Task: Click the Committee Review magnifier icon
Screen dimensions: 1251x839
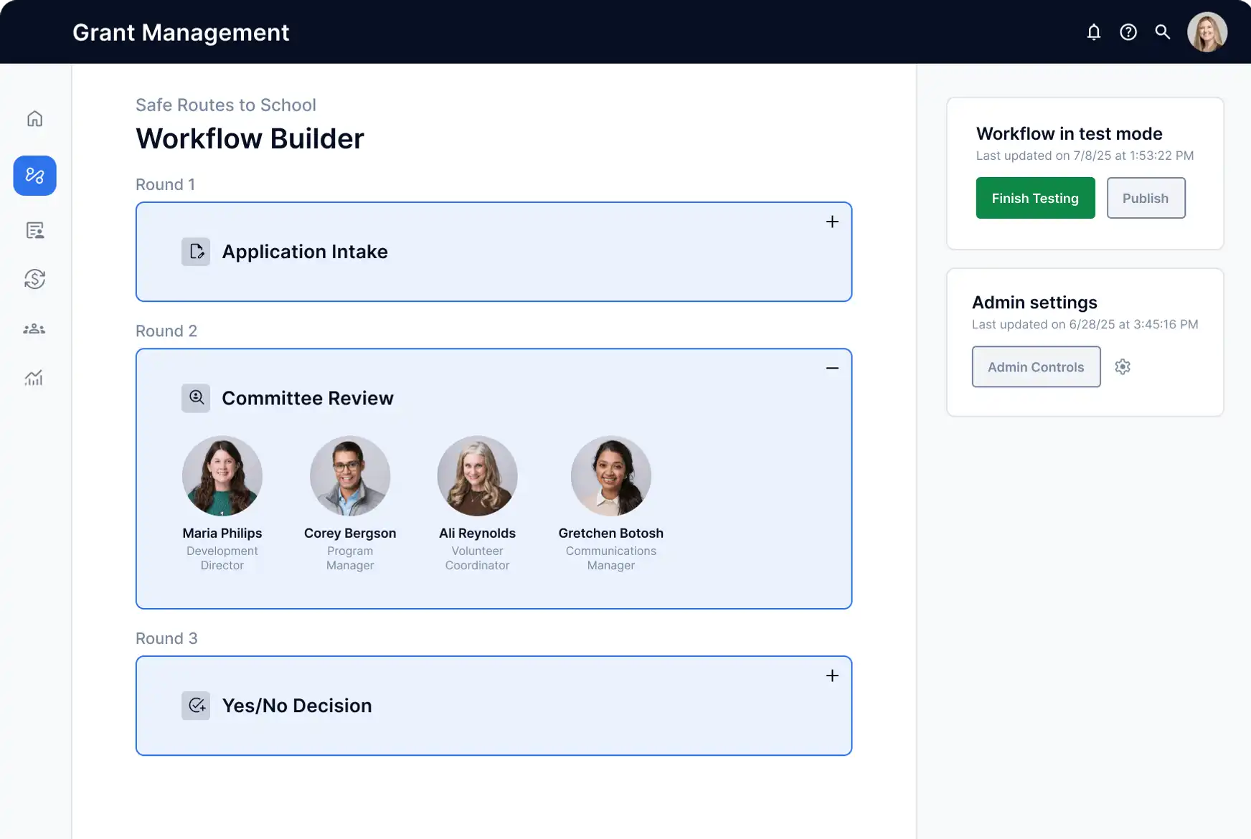Action: point(195,398)
